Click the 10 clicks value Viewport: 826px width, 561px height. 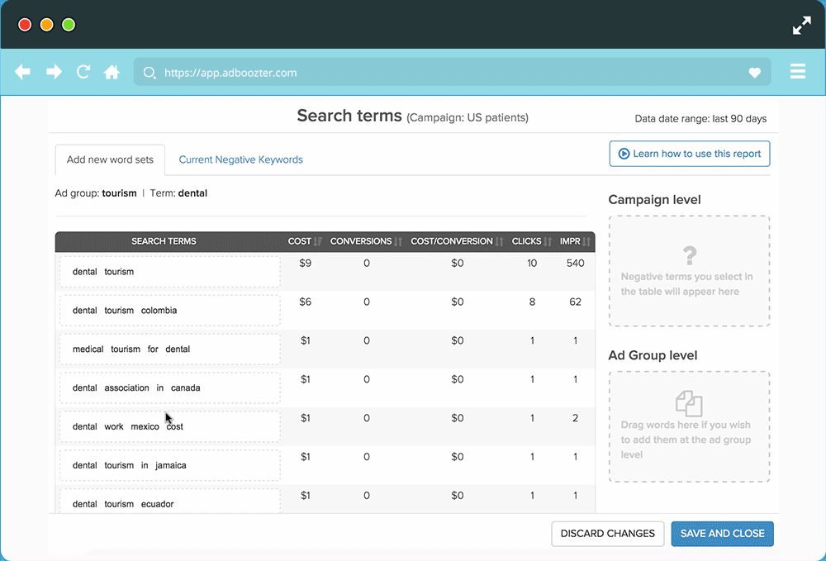click(x=532, y=264)
